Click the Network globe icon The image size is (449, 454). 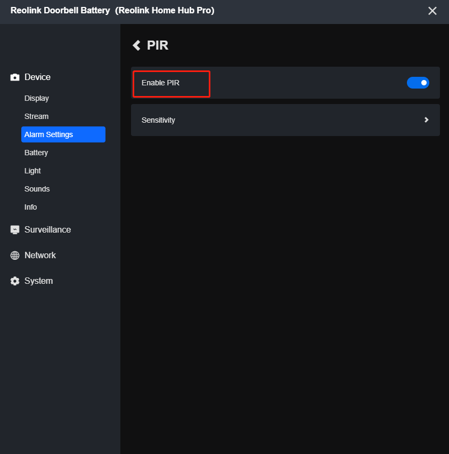[15, 256]
